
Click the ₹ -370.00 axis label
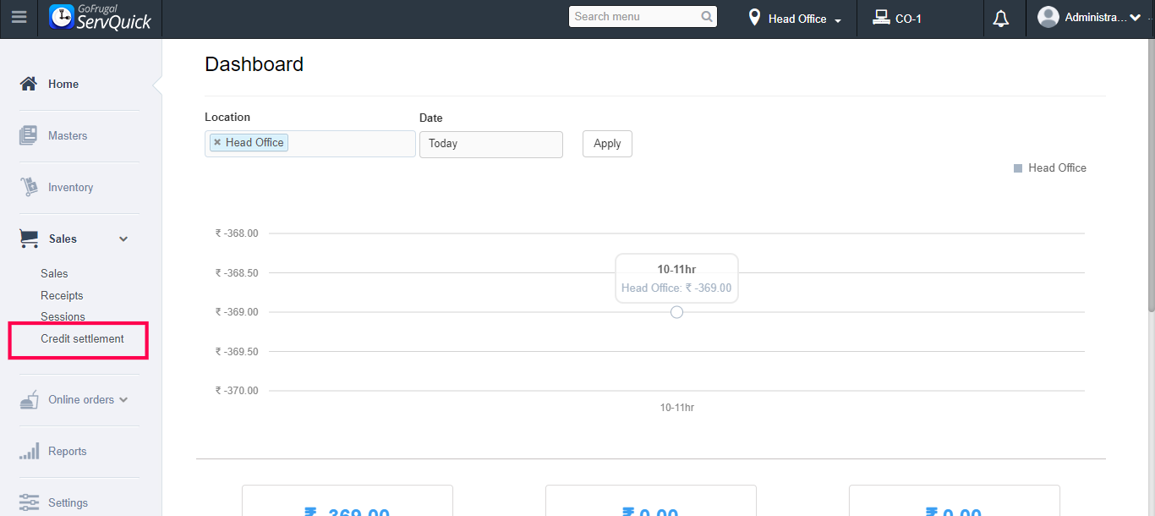(x=237, y=391)
